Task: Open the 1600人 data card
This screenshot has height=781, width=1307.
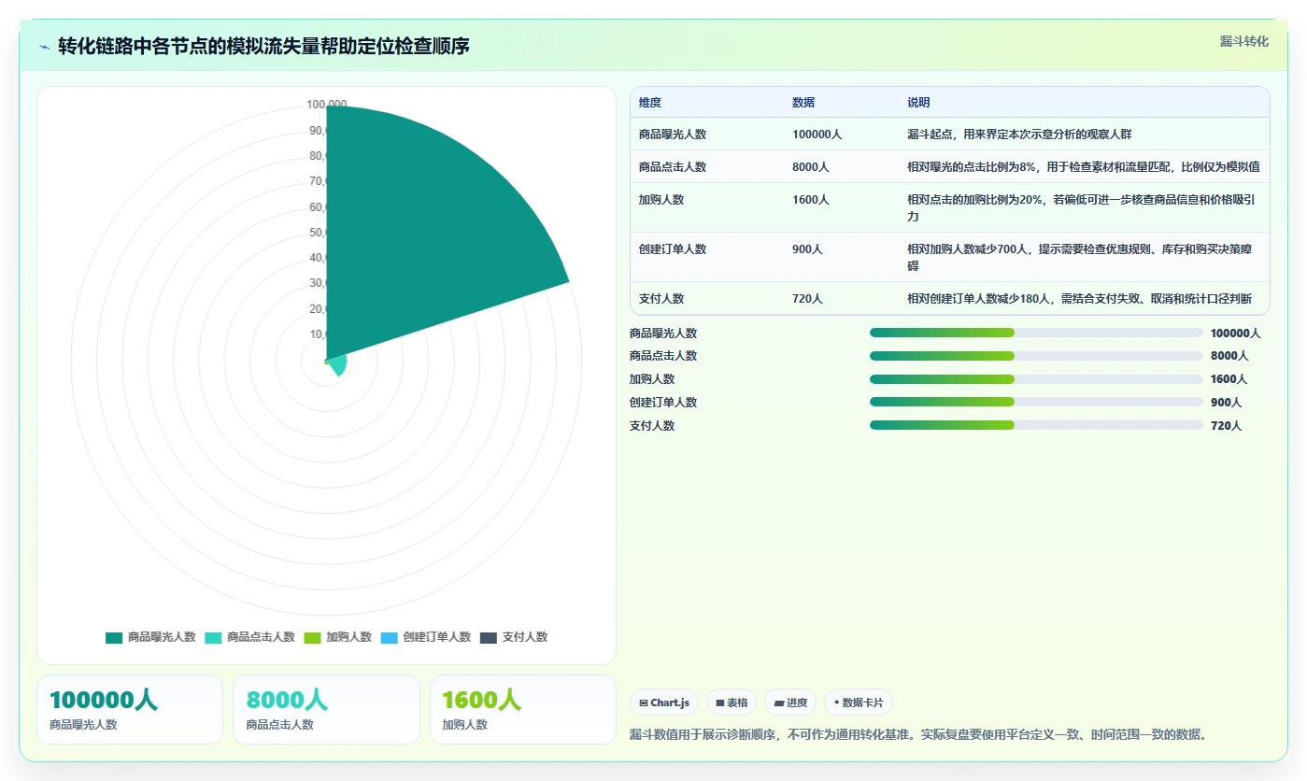Action: pos(523,709)
